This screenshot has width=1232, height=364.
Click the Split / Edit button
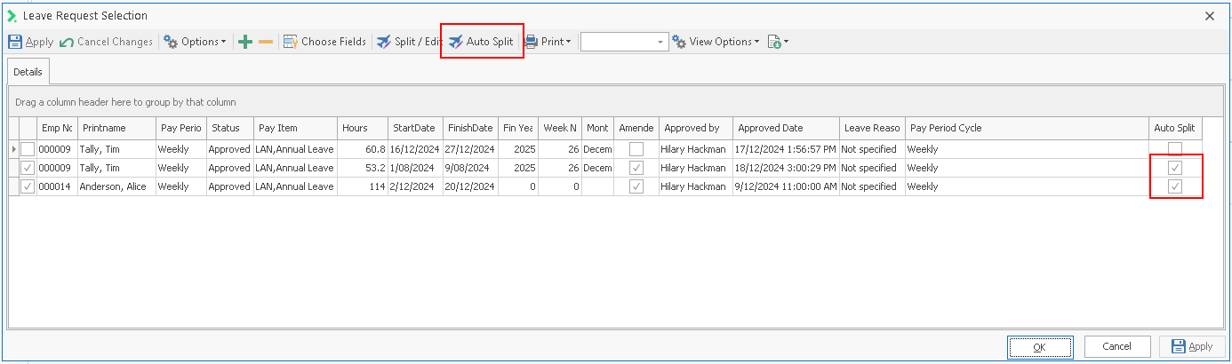click(x=409, y=42)
